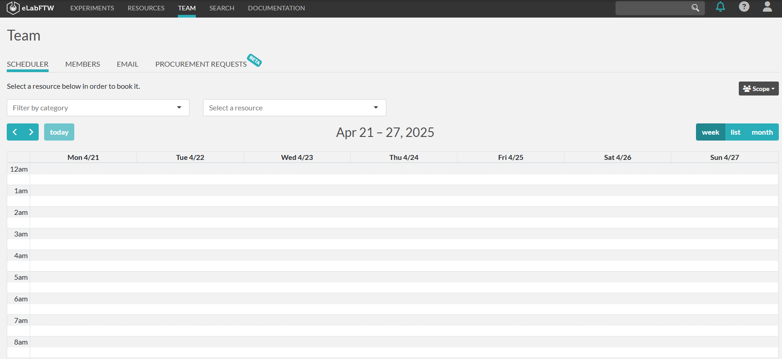Click the eLabFTW logo icon
782x359 pixels.
click(13, 8)
